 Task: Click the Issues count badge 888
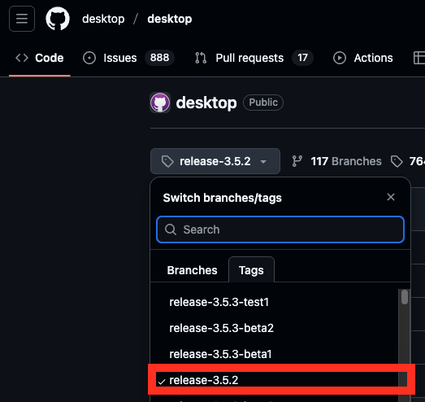coord(159,58)
